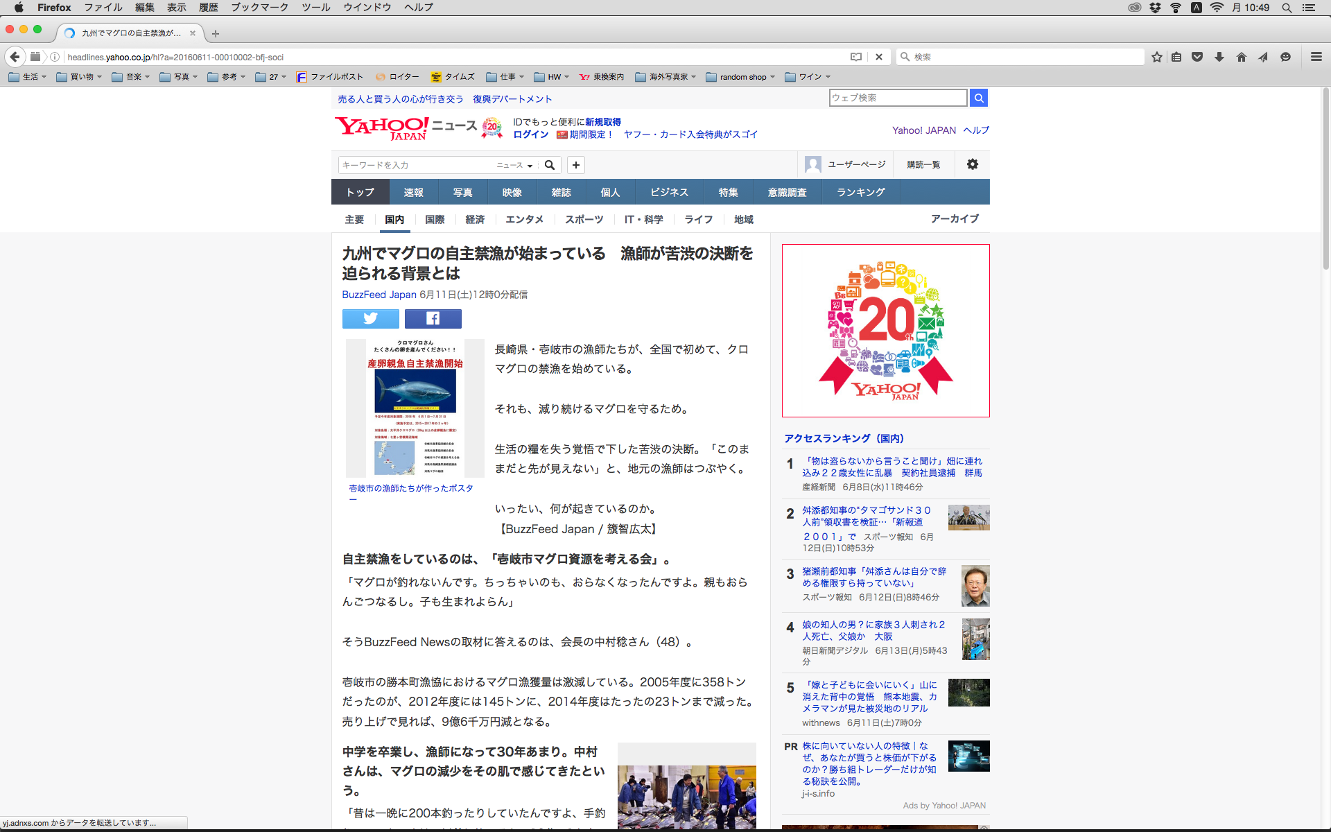
Task: Click the Facebook share button
Action: point(433,318)
